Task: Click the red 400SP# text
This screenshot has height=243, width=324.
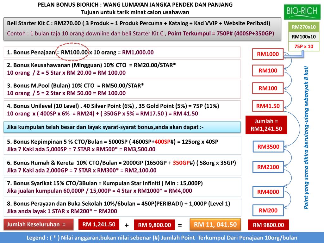Action: pos(165,142)
